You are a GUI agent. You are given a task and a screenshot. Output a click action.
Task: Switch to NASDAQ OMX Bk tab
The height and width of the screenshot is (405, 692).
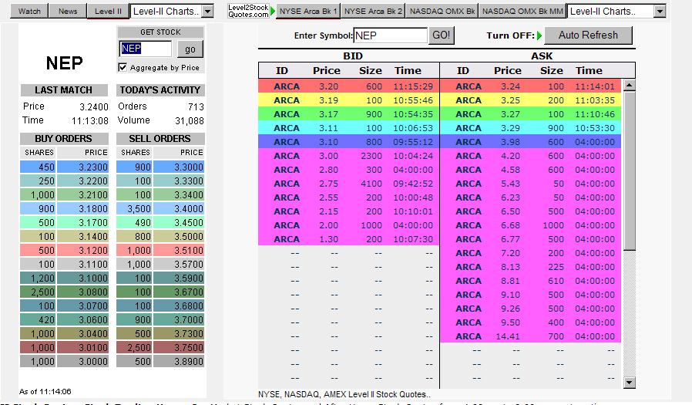point(442,11)
